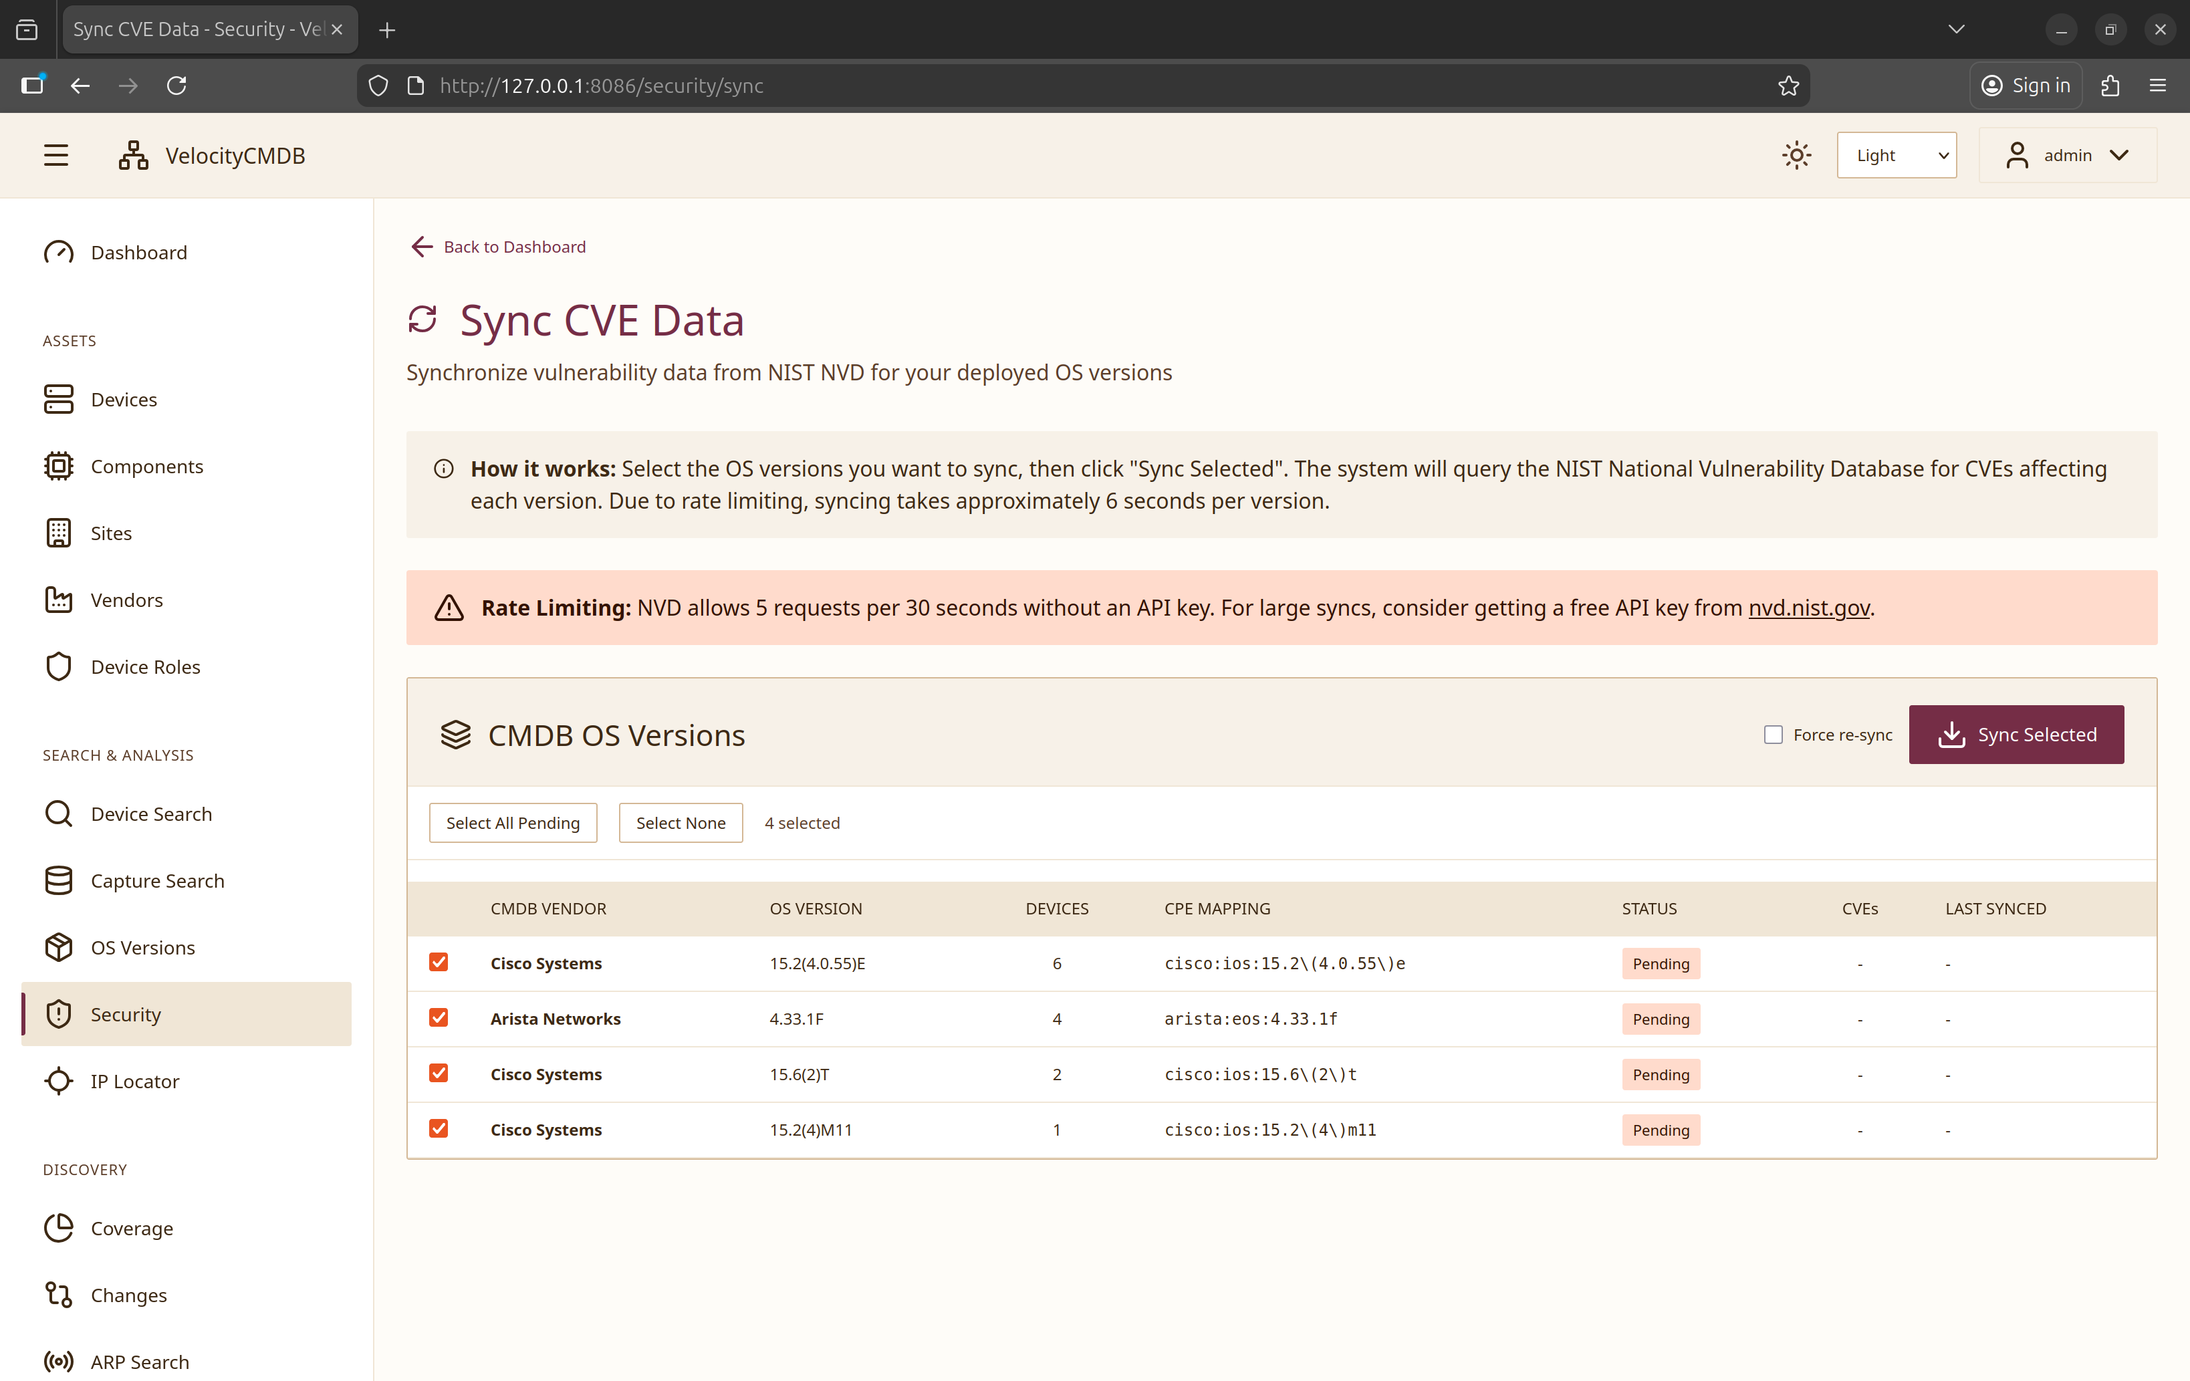Expand the admin user chevron

tap(2119, 156)
